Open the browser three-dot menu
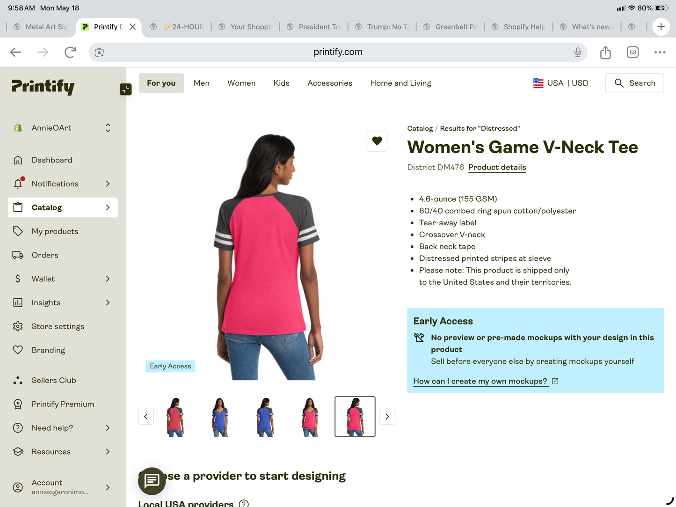Screen dimensions: 676x507 660,52
